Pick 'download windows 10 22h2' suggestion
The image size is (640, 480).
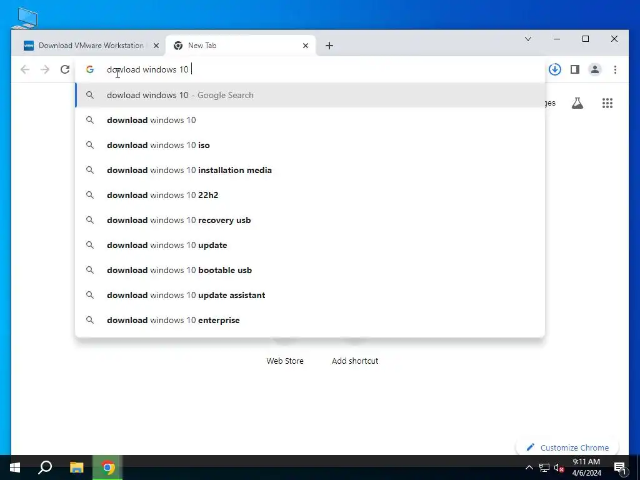310,195
